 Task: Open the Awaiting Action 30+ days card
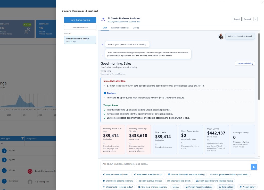[x=113, y=139]
